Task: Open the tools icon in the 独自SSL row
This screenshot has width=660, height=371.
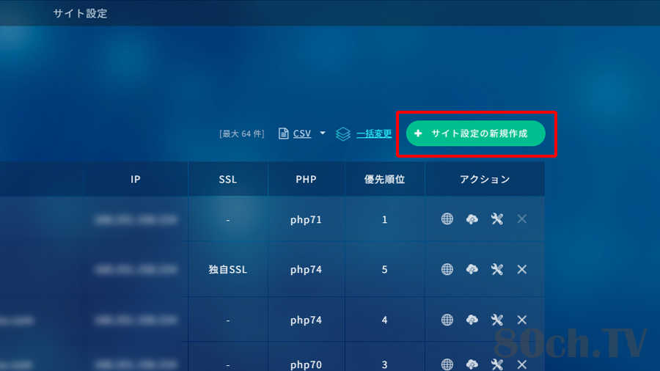Action: (x=497, y=269)
